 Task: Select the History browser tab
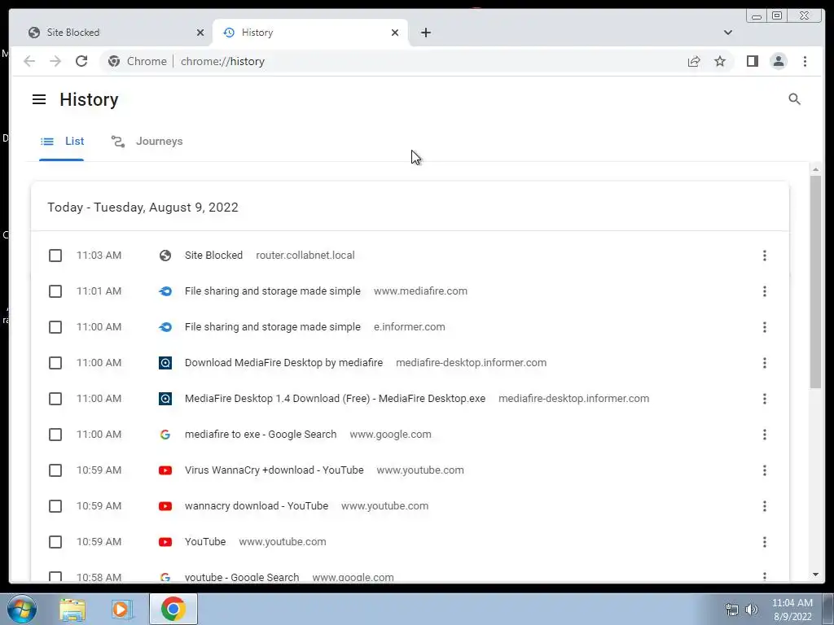[310, 33]
